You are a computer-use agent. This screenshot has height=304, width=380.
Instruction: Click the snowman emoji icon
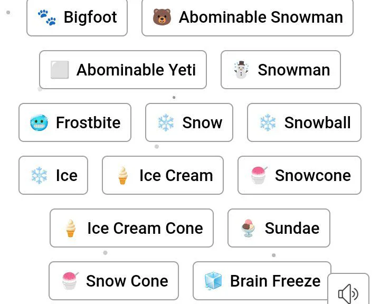point(241,70)
